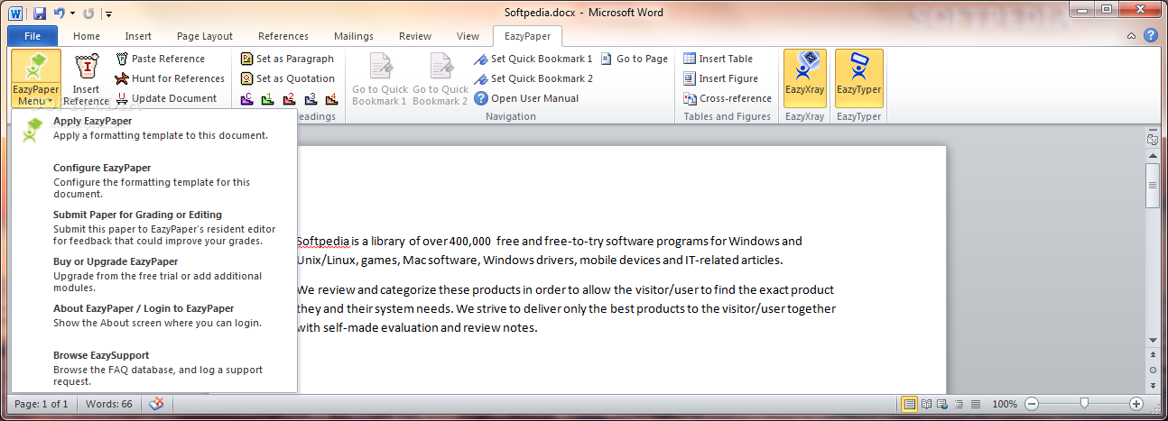Viewport: 1168px width, 421px height.
Task: Select Web Layout view button
Action: pos(942,404)
